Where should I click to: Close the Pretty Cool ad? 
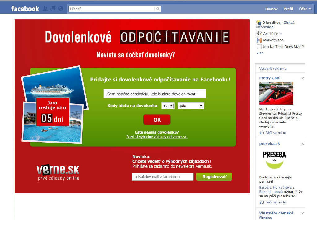click(x=302, y=78)
